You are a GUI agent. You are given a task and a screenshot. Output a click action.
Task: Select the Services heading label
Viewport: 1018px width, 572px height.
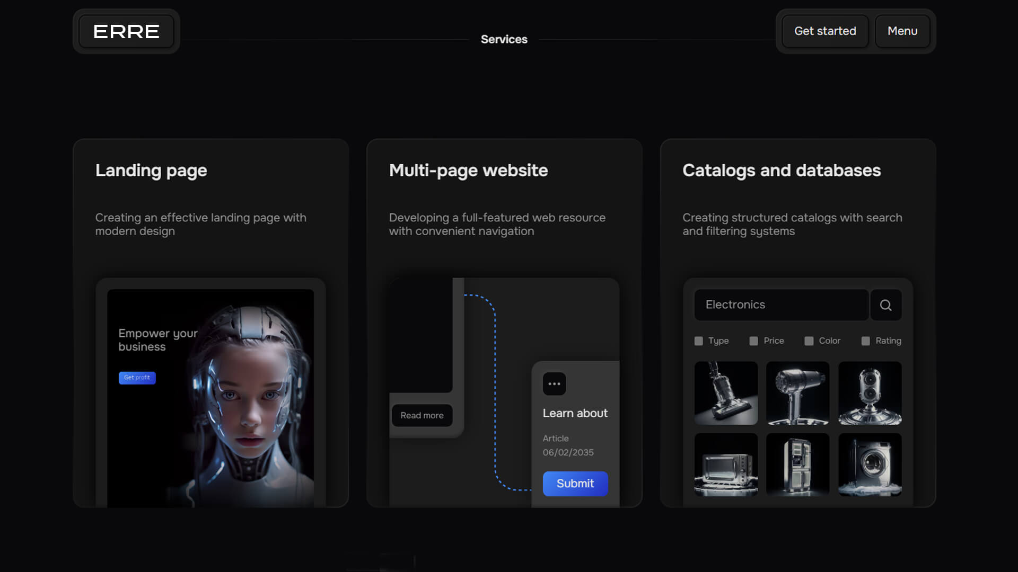coord(504,39)
